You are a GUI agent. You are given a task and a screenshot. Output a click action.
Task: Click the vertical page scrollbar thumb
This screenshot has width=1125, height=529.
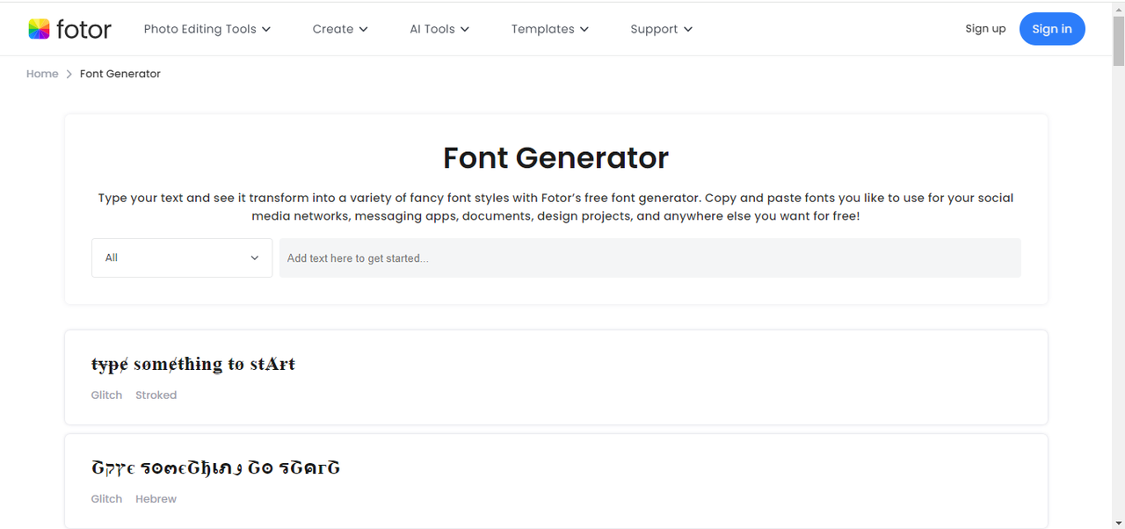(1118, 40)
